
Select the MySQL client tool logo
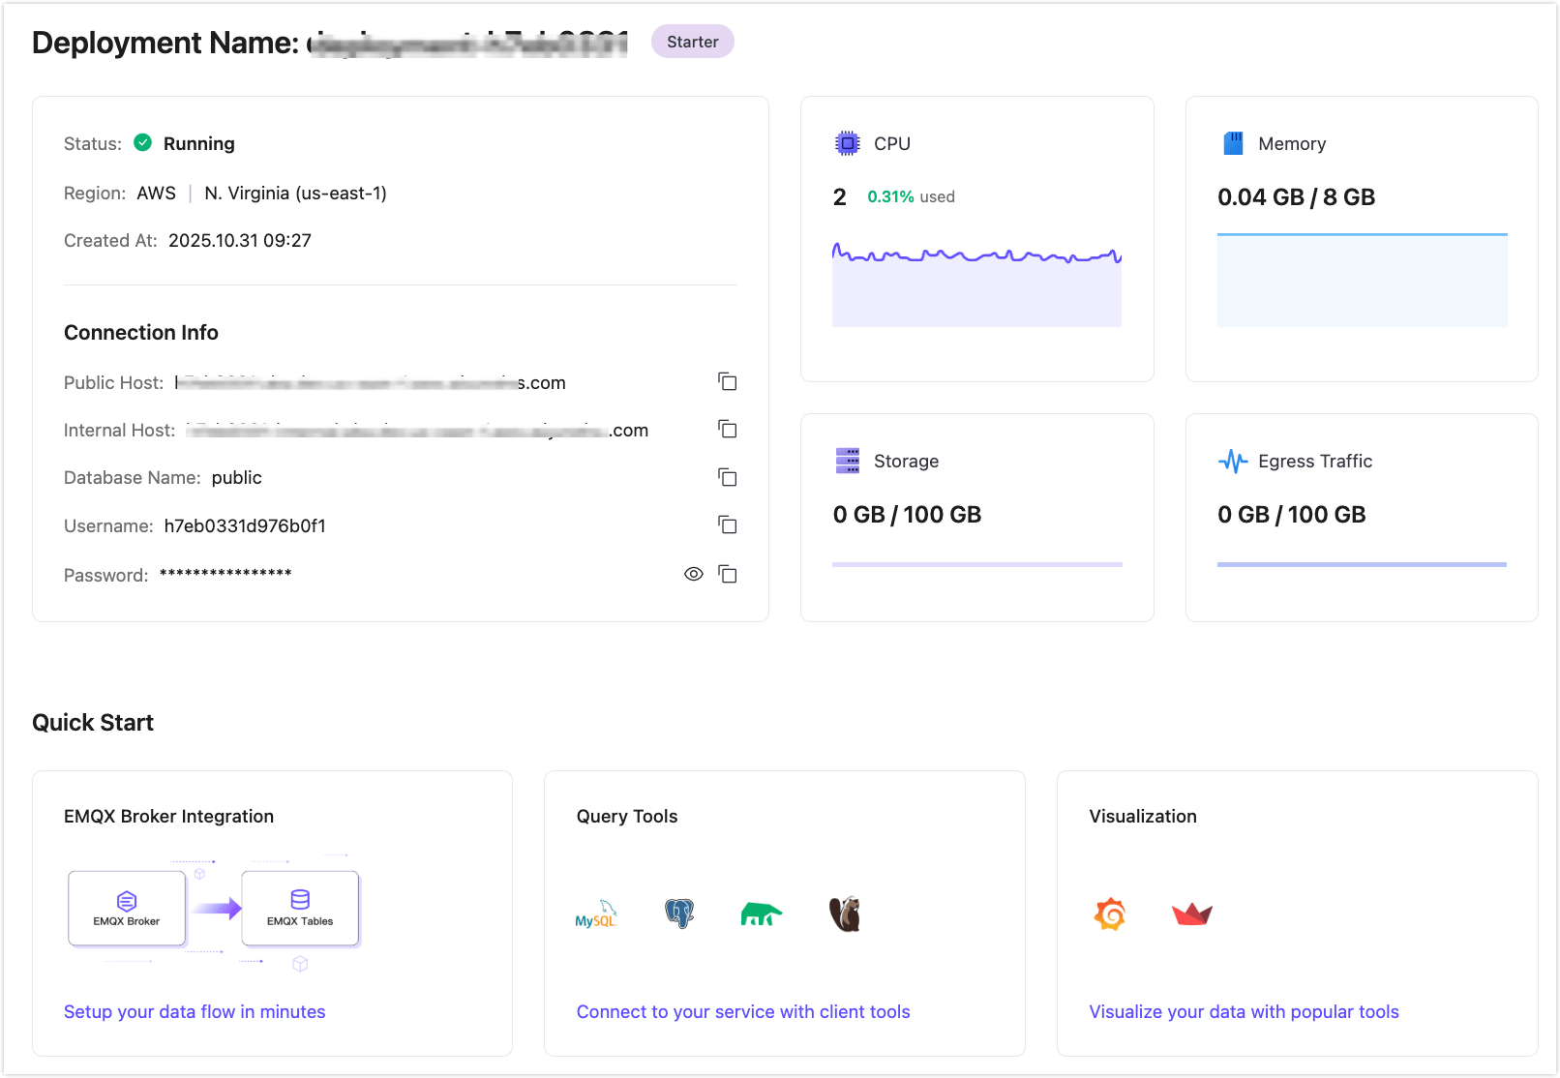coord(597,913)
